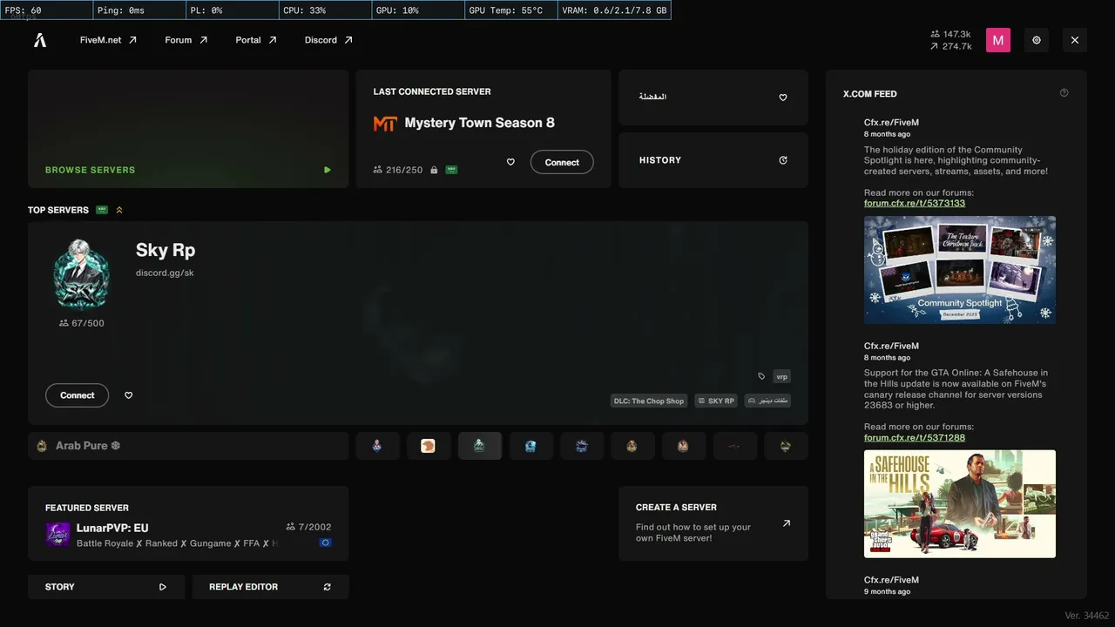Click the heart icon on the favorites card
The height and width of the screenshot is (627, 1115).
point(783,98)
